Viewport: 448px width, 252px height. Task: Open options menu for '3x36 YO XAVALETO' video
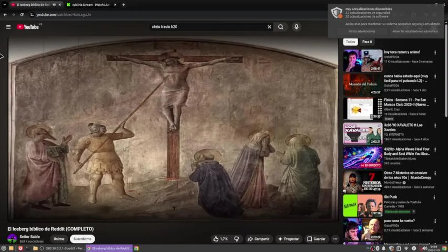click(435, 125)
